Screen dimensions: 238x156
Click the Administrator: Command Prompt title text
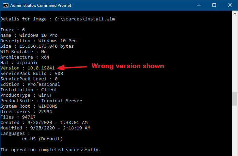[41, 5]
